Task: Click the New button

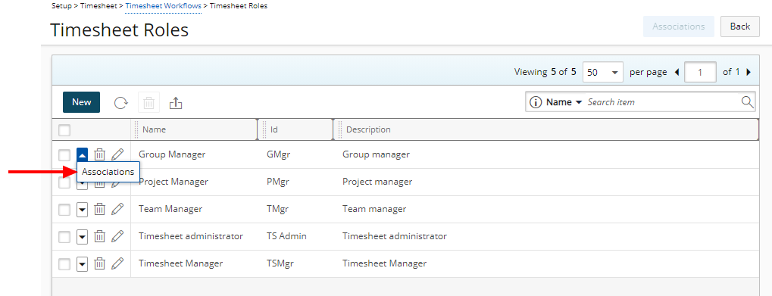Action: (81, 102)
